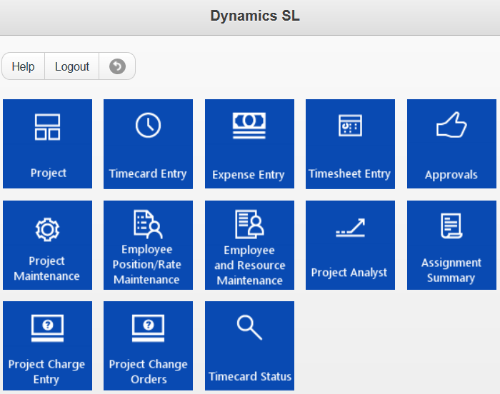The height and width of the screenshot is (394, 500).
Task: Open the Project Change Orders tile
Action: pyautogui.click(x=149, y=346)
